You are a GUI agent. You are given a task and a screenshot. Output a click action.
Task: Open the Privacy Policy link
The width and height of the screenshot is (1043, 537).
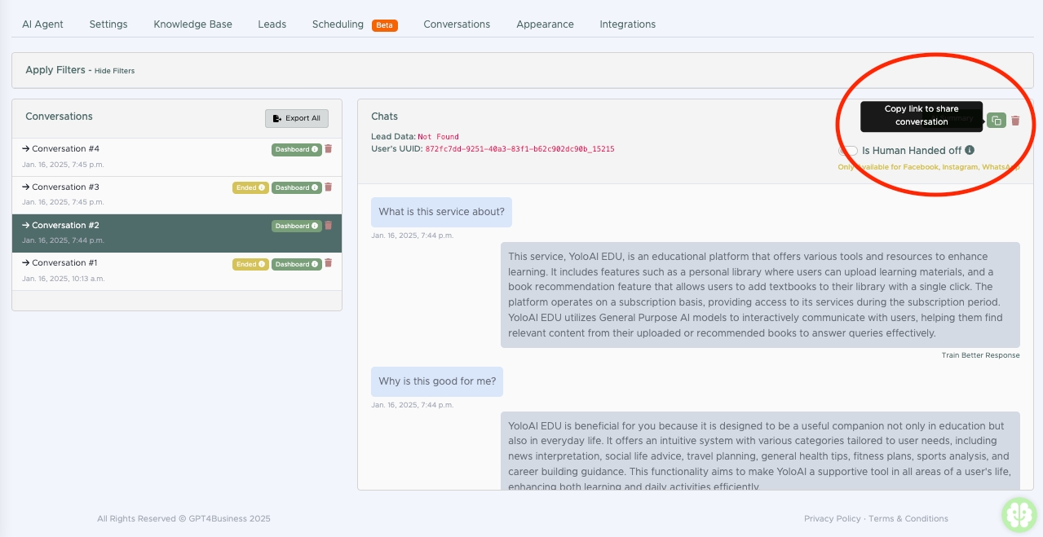coord(832,519)
